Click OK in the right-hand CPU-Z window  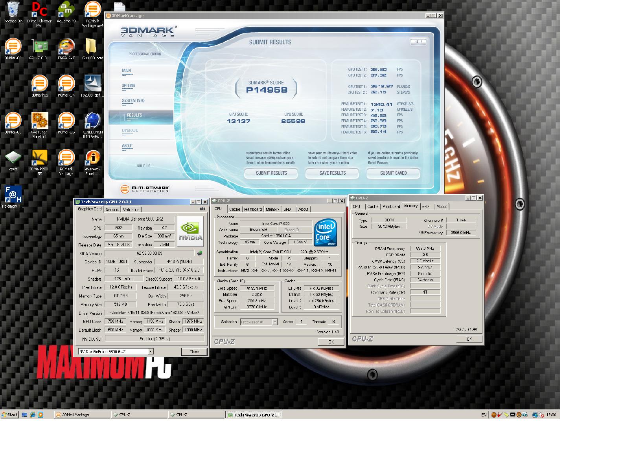(469, 339)
